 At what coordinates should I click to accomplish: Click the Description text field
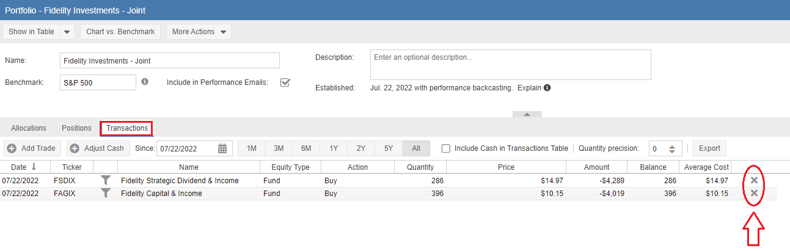click(510, 65)
